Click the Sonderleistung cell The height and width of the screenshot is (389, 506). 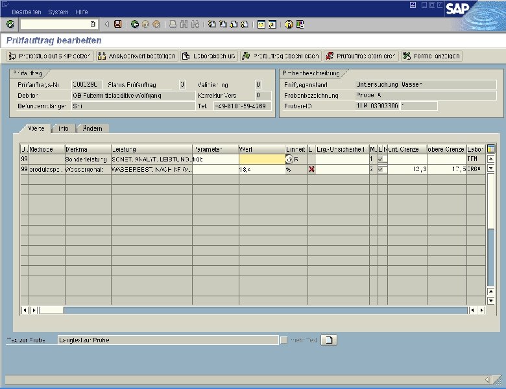tap(88, 159)
